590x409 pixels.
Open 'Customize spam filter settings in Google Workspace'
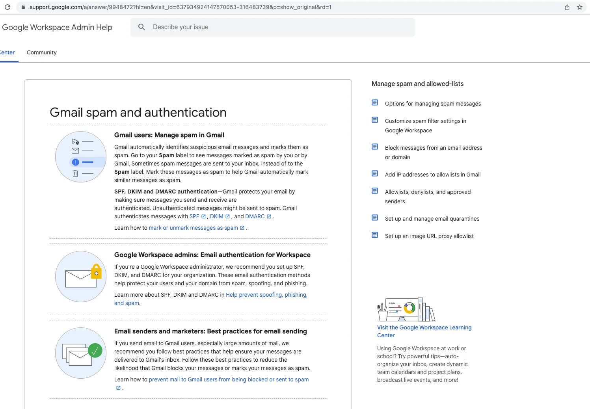[x=426, y=126]
